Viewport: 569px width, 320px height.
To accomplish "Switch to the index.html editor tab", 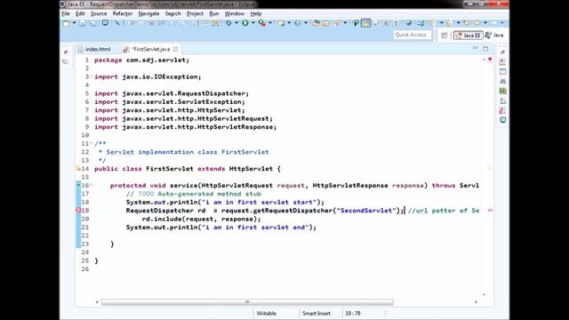I will pos(94,49).
